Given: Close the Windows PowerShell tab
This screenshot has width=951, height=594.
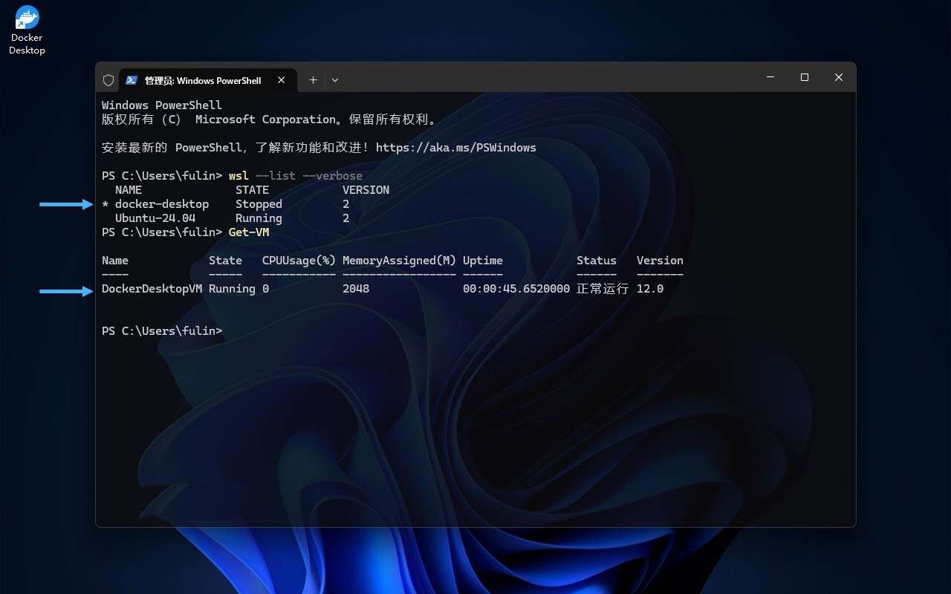Looking at the screenshot, I should 282,80.
